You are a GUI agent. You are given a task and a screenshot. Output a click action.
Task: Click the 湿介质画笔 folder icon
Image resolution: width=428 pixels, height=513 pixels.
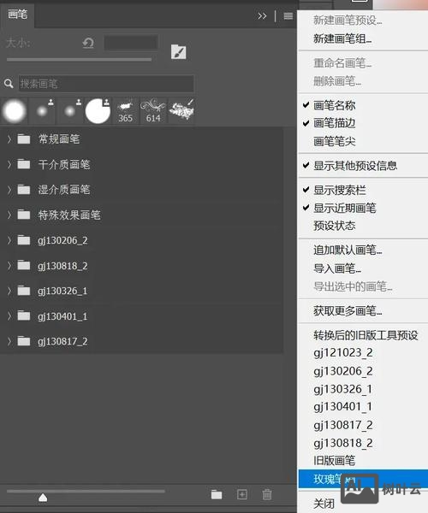24,190
